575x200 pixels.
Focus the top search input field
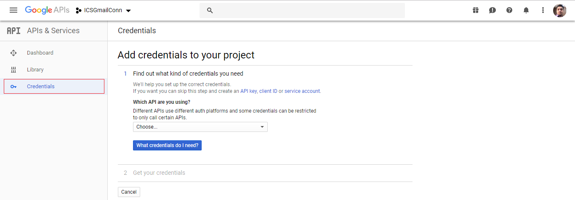pyautogui.click(x=307, y=11)
